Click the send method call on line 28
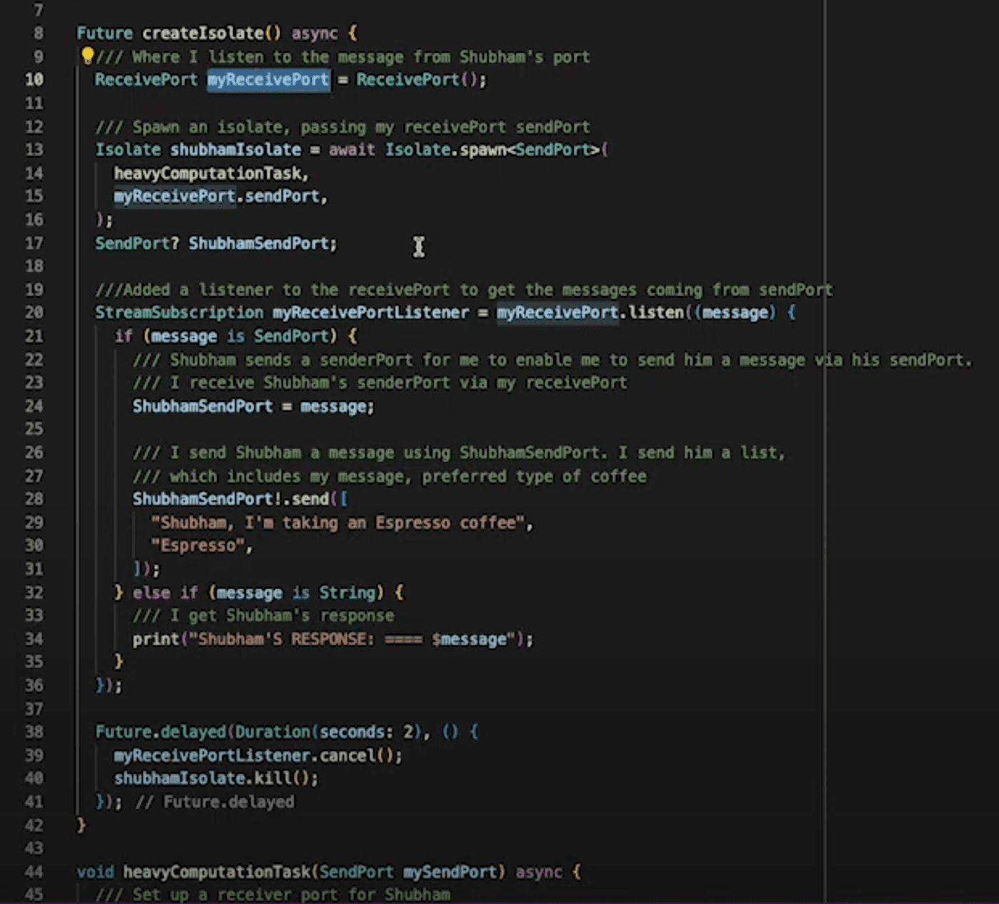Viewport: 999px width, 904px height. pyautogui.click(x=310, y=498)
